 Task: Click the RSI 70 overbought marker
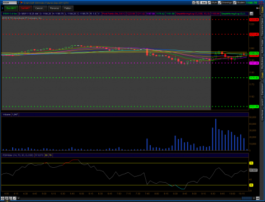(251, 163)
